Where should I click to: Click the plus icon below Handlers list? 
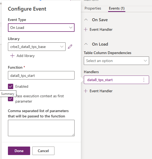click(86, 91)
